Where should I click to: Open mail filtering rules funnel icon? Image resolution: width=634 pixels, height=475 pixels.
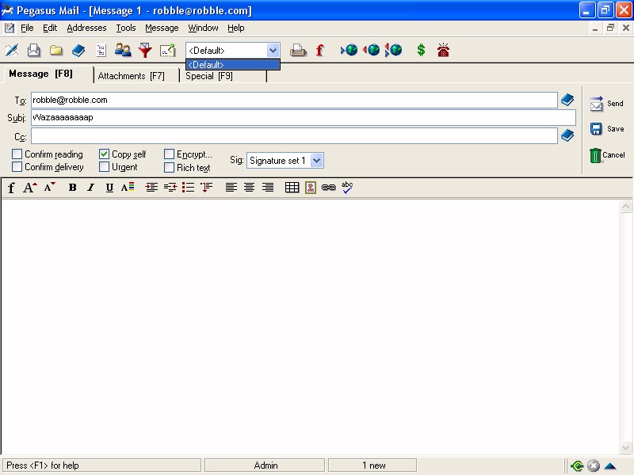tap(145, 51)
